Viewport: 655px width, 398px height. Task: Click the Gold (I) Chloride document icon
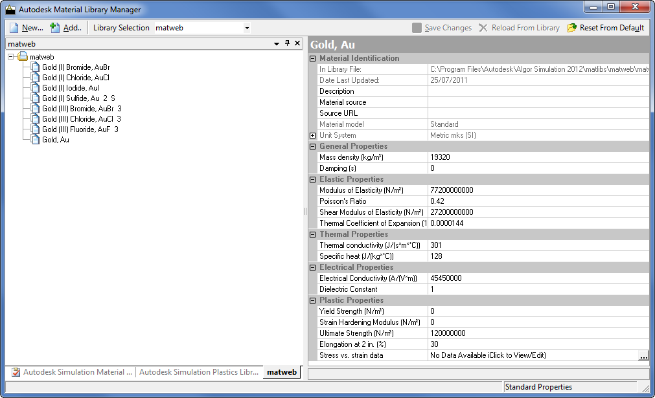36,78
